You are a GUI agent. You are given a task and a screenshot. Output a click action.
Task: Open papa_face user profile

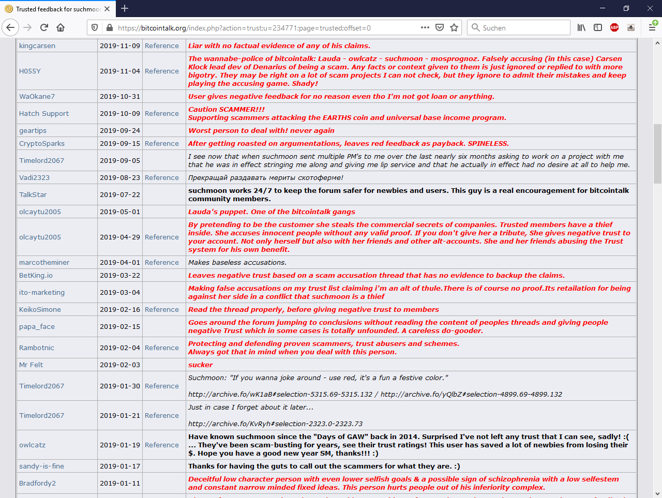37,326
